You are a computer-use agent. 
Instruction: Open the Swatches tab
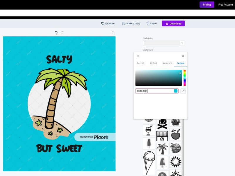coord(167,63)
